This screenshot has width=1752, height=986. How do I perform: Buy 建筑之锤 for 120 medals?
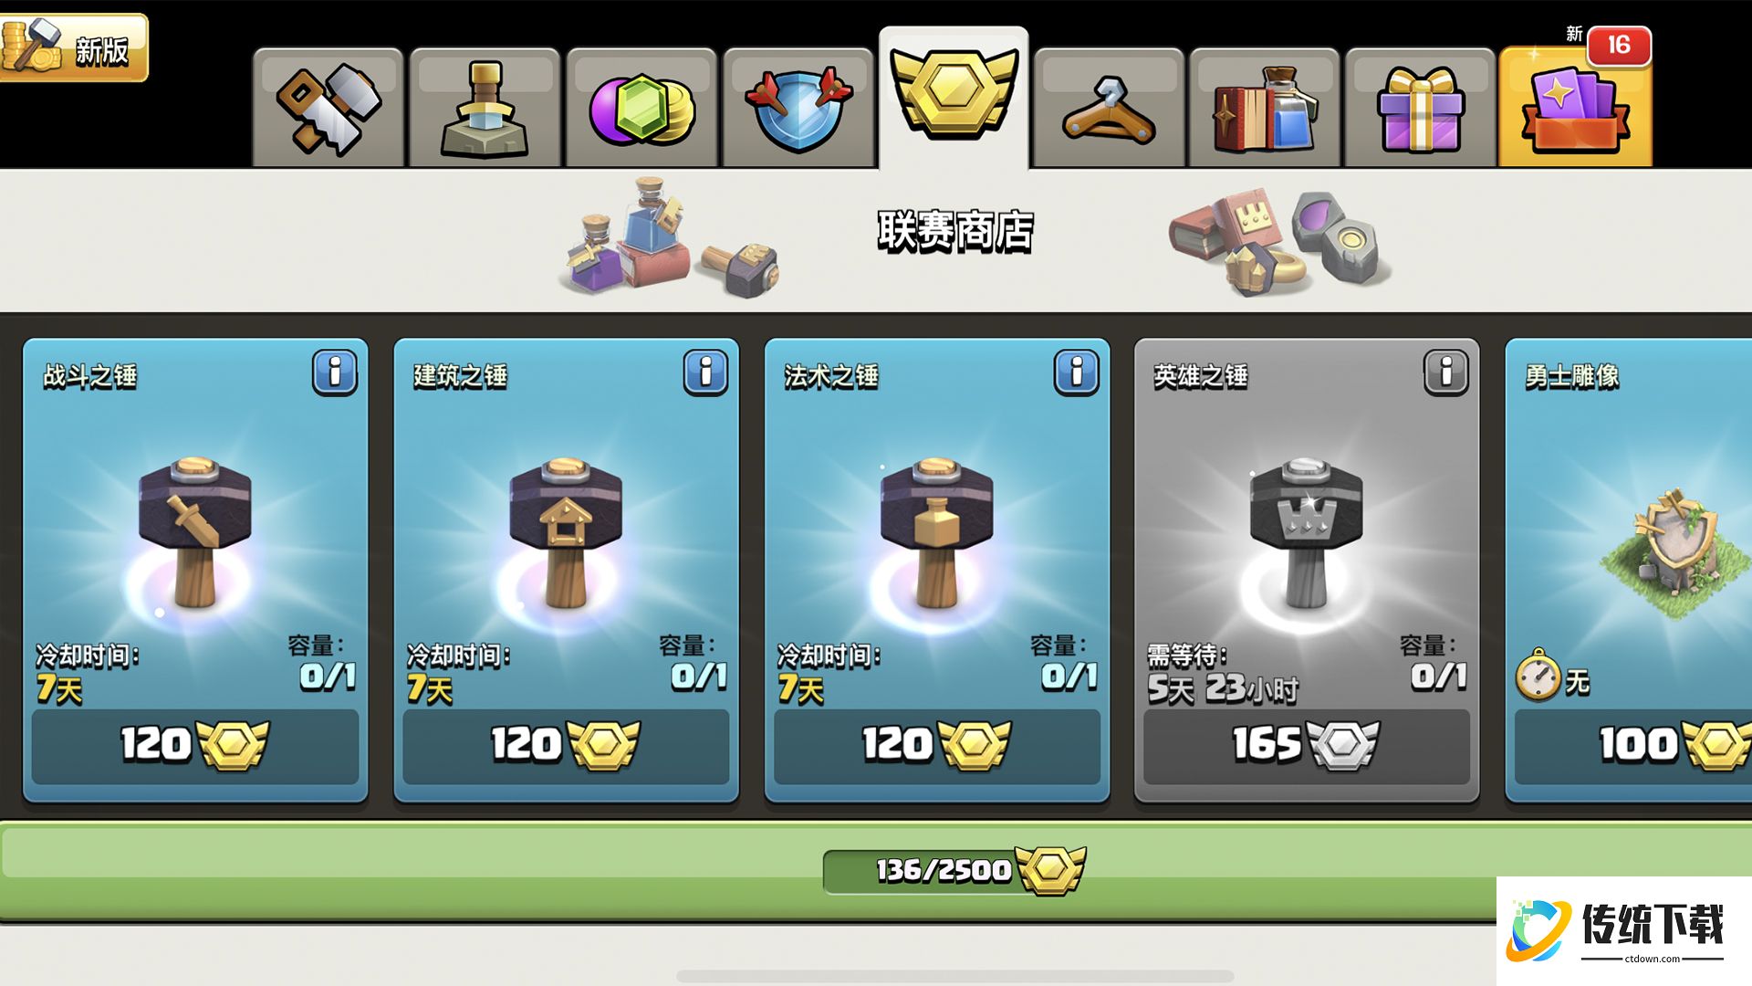pyautogui.click(x=566, y=746)
